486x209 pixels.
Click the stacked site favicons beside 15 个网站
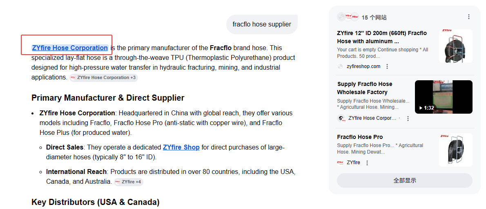[x=348, y=17]
